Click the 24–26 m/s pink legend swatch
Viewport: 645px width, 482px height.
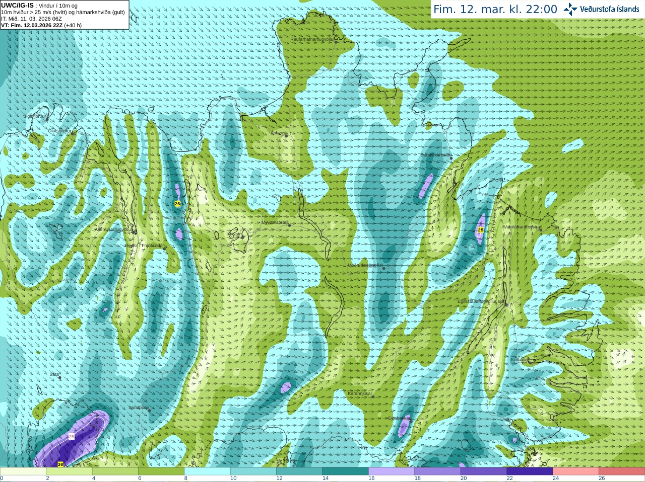tap(576, 471)
